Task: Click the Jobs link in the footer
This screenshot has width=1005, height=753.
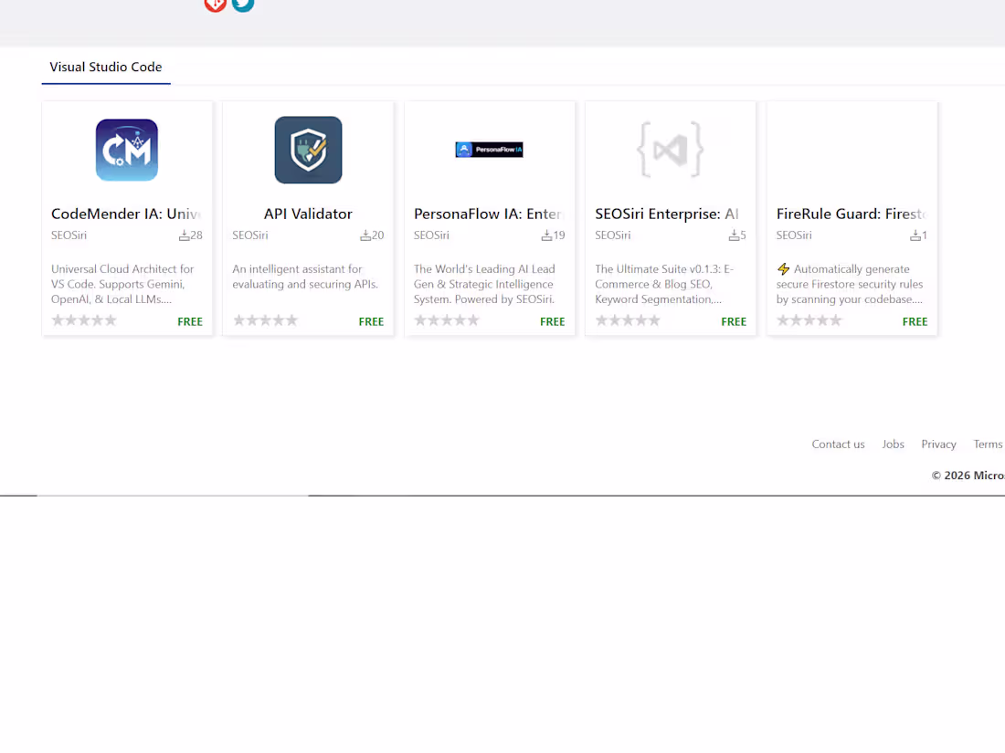Action: click(x=893, y=444)
